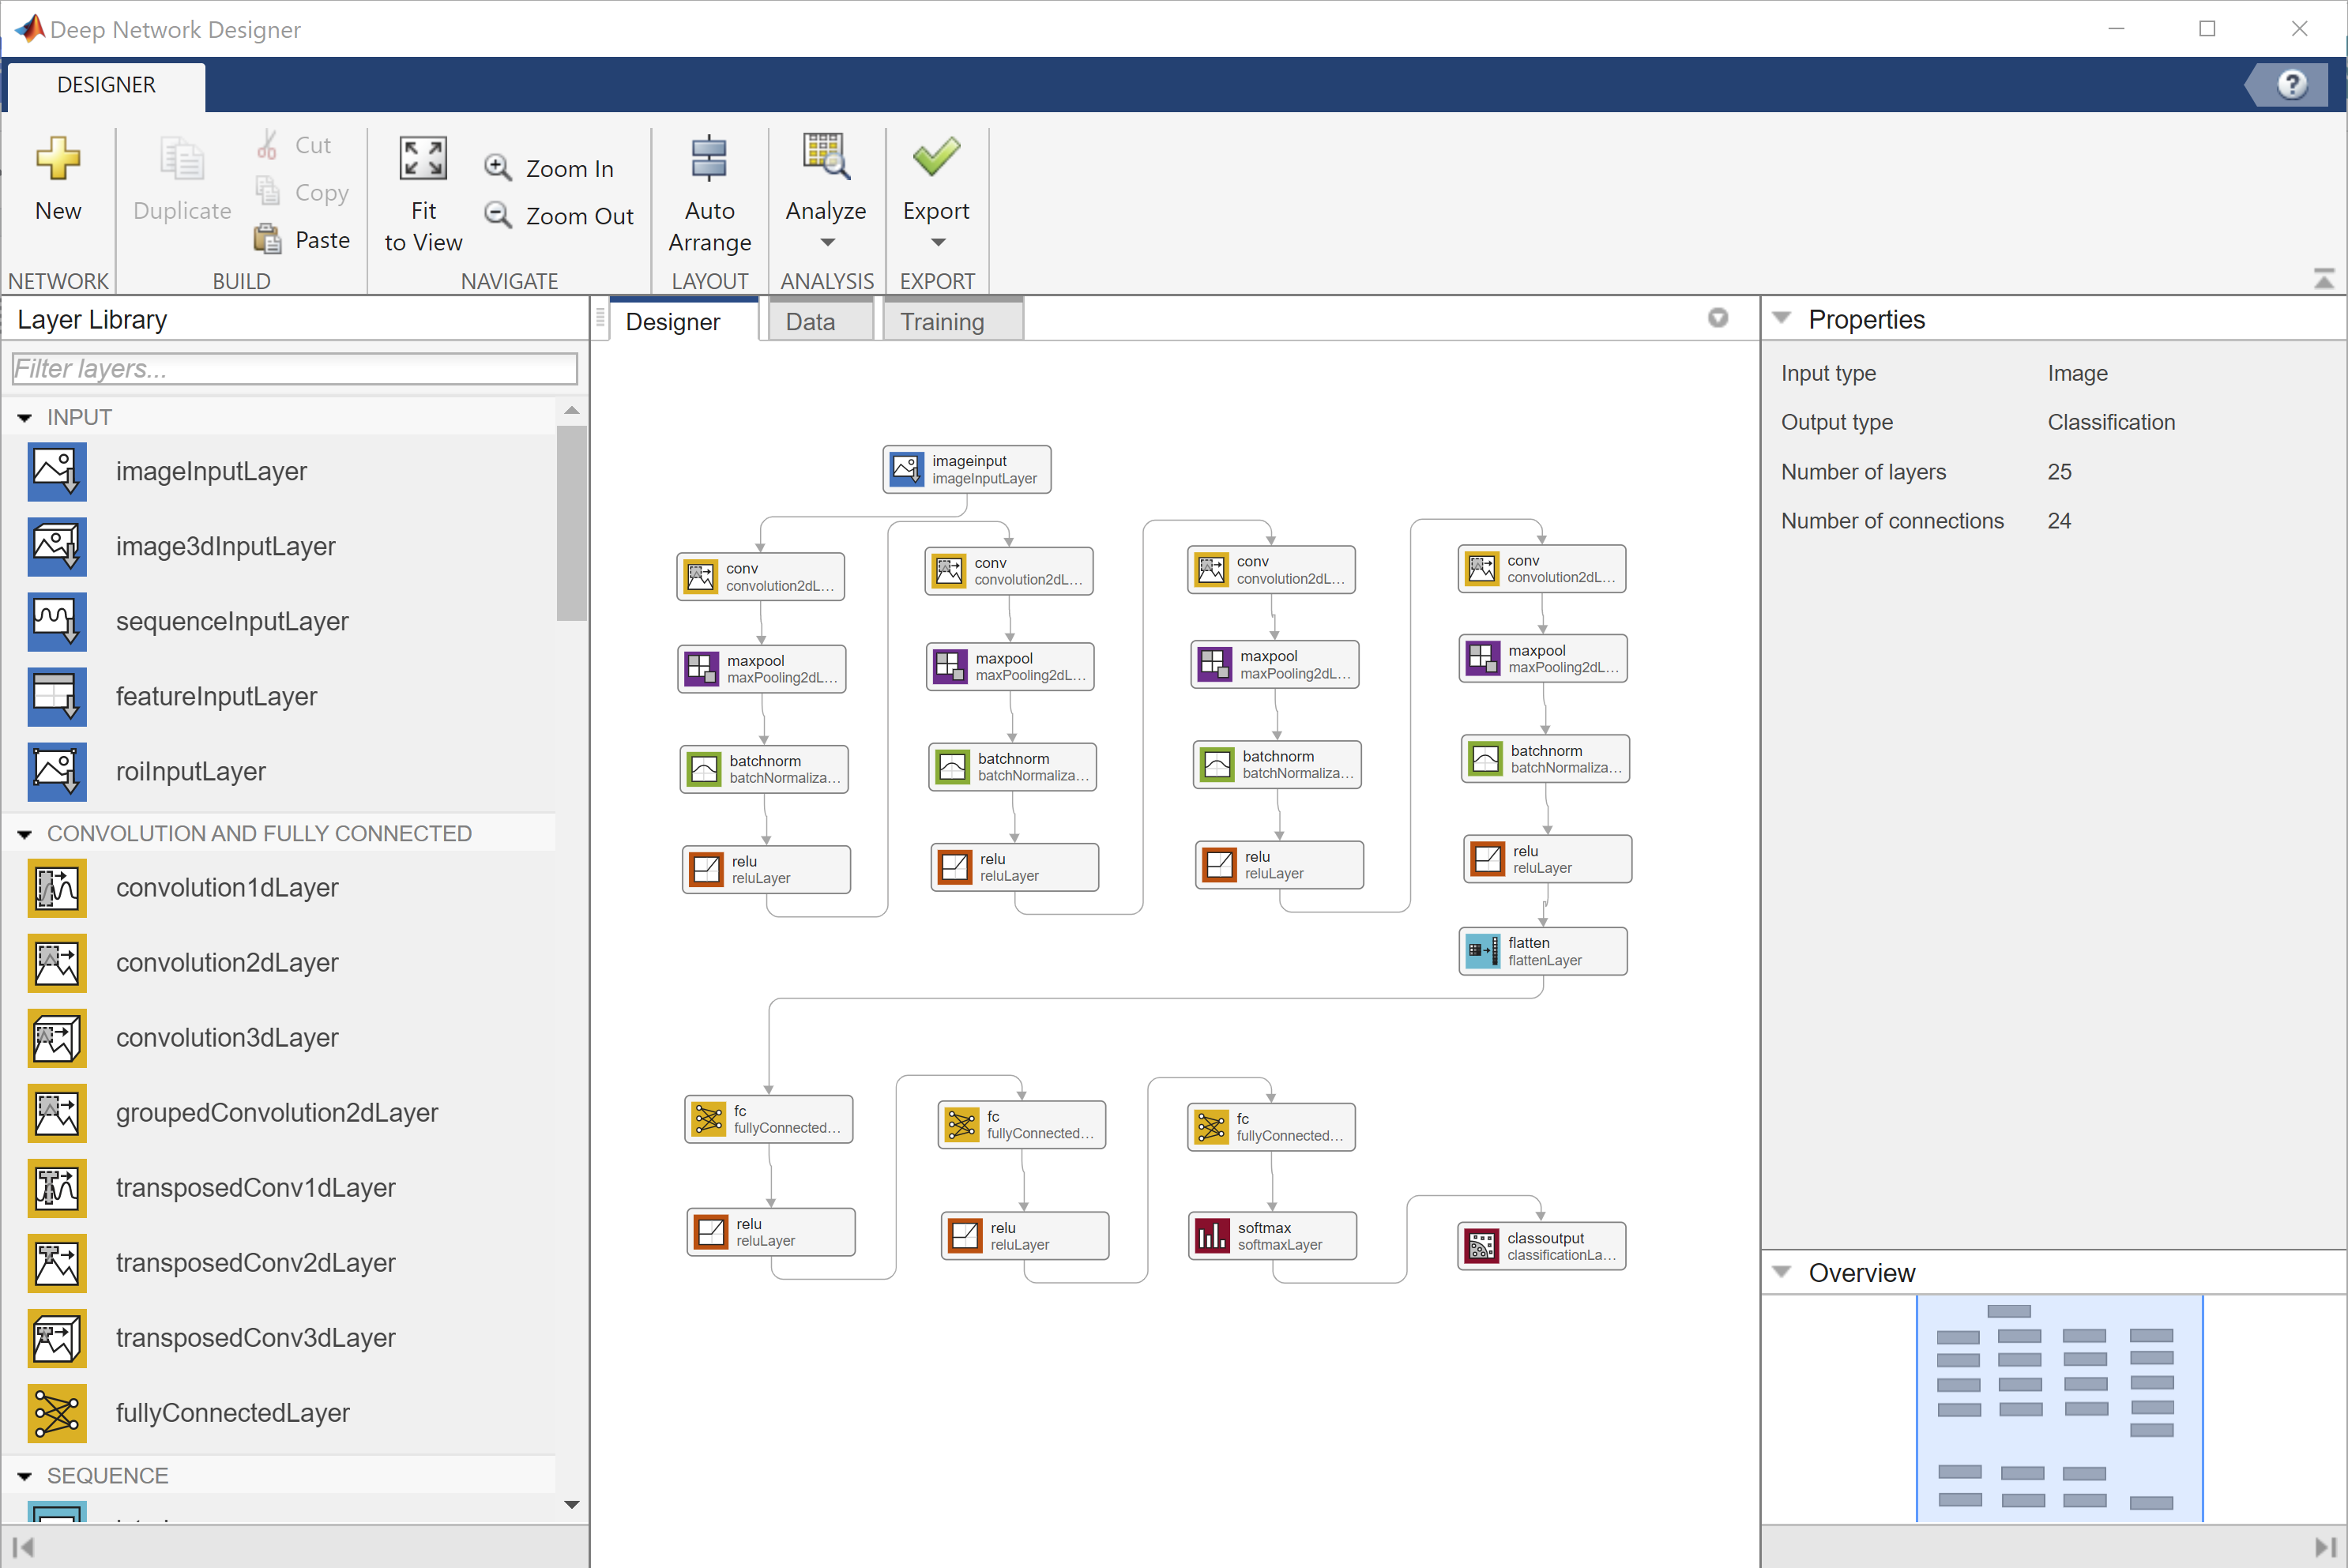The width and height of the screenshot is (2348, 1568).
Task: Click the flatten layer node
Action: coord(1542,951)
